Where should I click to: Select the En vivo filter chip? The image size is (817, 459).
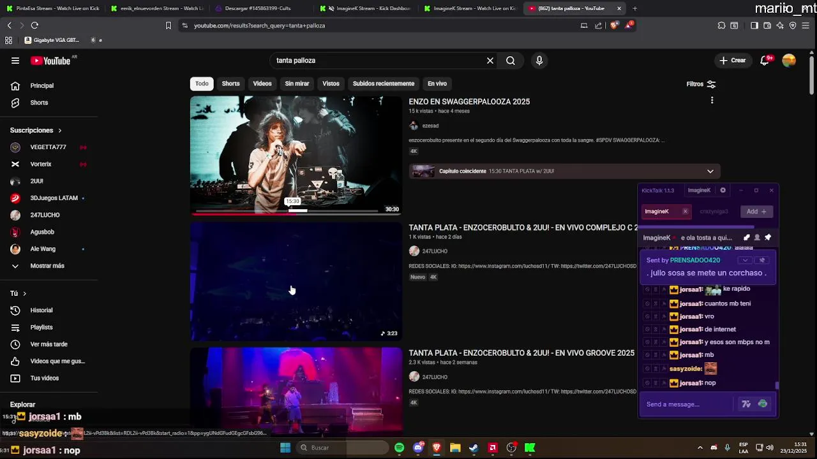tap(437, 84)
